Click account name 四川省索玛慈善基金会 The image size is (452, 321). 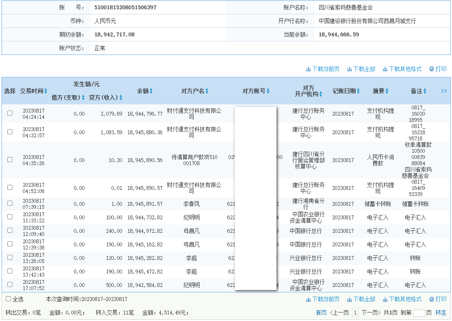click(345, 8)
